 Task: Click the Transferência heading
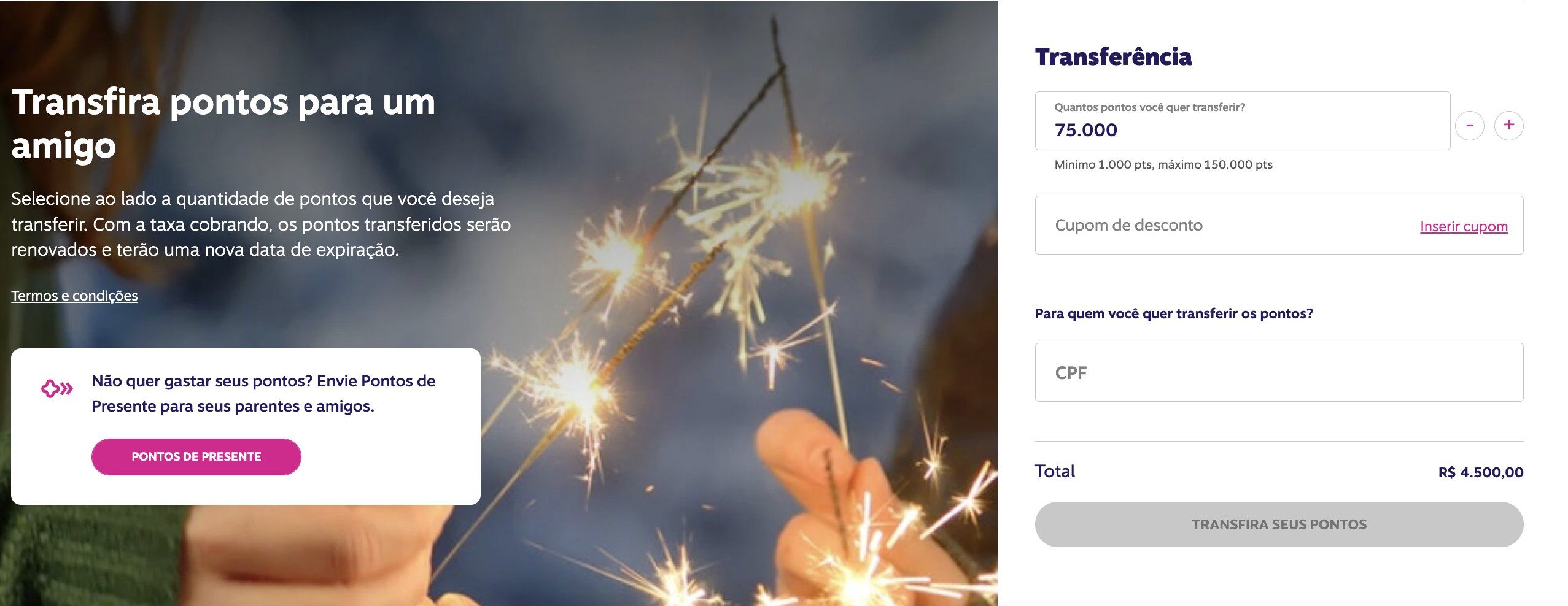(x=1113, y=57)
